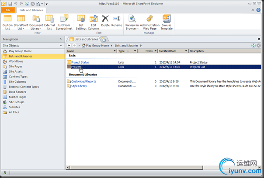Click Lists and Libraries in breadcrumb
The height and width of the screenshot is (178, 264).
click(x=126, y=46)
